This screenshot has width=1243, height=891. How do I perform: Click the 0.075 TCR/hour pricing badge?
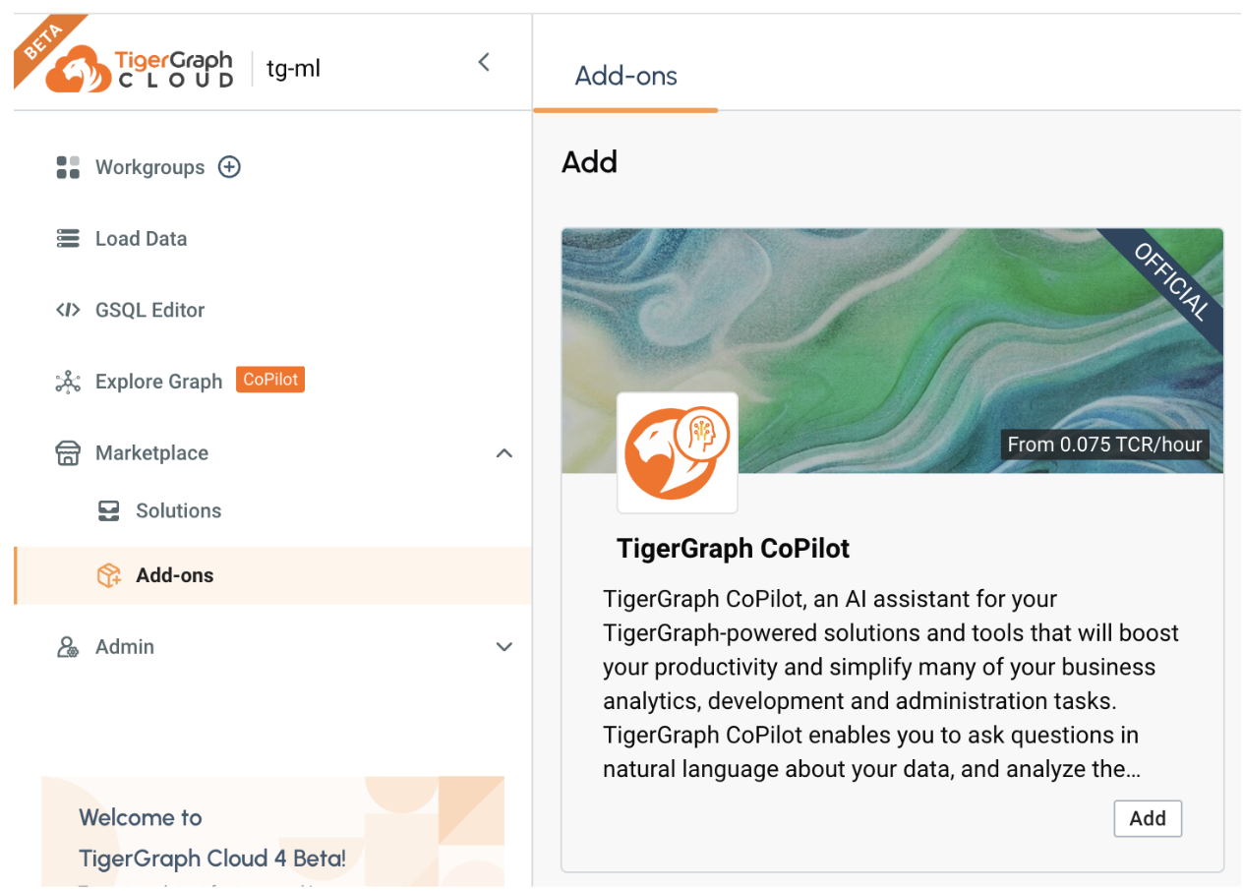point(1103,445)
